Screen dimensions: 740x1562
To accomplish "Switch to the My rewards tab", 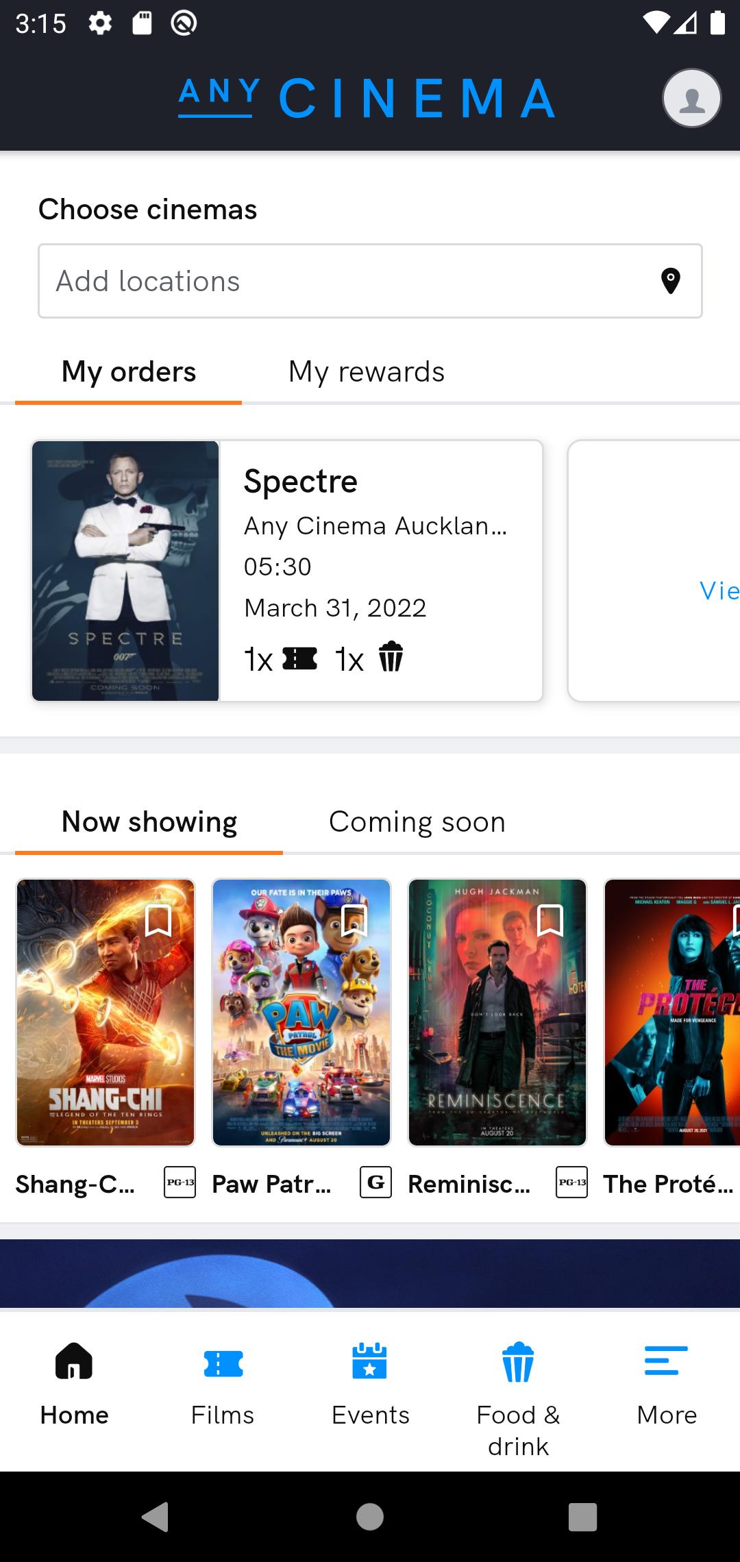I will pos(367,372).
